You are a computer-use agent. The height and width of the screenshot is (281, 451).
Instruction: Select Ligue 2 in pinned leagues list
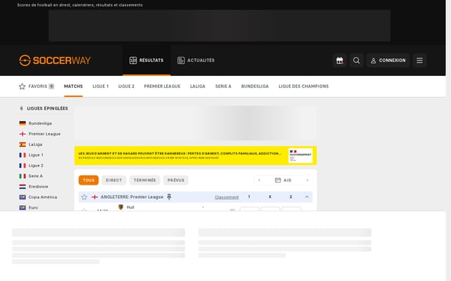[x=36, y=166]
